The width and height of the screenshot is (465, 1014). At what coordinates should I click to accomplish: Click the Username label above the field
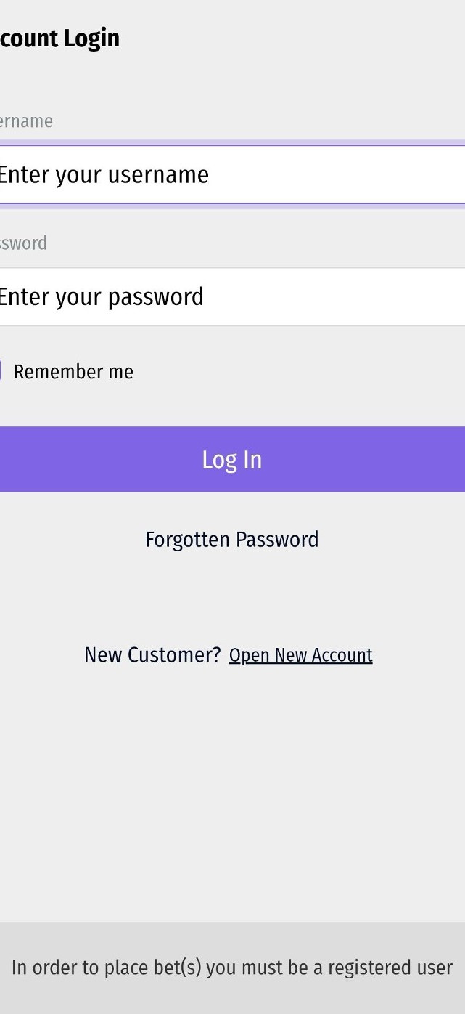point(26,121)
